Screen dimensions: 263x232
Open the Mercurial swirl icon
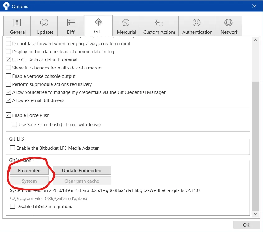(x=126, y=22)
